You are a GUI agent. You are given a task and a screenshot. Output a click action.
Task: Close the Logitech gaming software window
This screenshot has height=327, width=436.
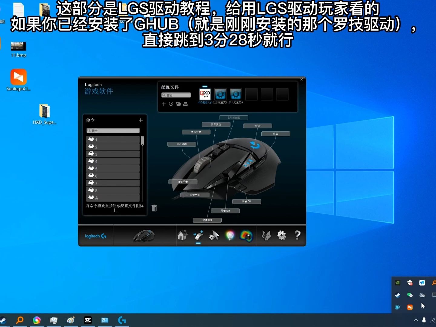point(302,79)
